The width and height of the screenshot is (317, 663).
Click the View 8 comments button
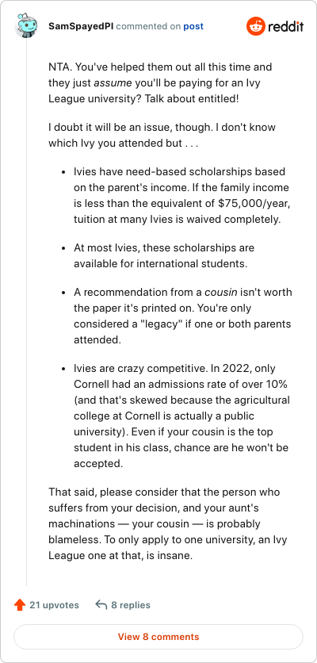click(158, 636)
